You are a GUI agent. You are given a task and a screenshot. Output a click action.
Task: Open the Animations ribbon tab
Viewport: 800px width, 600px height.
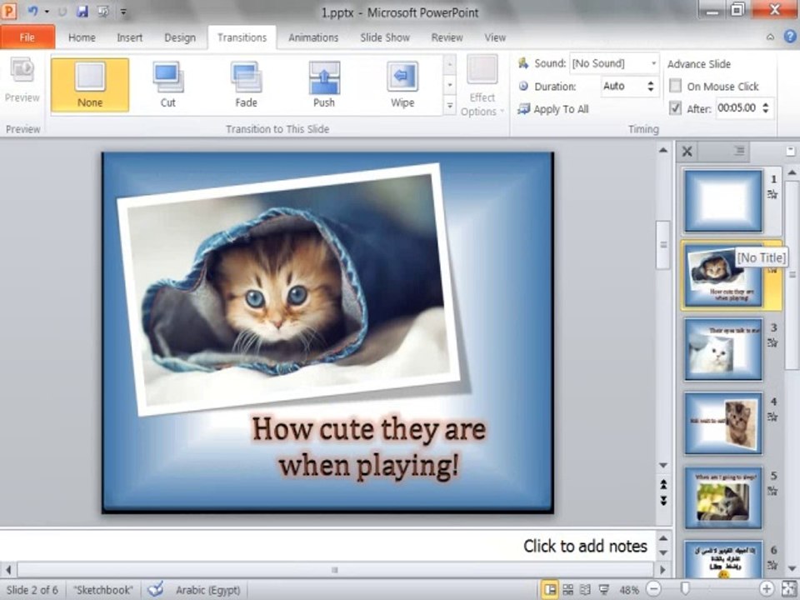click(x=313, y=37)
